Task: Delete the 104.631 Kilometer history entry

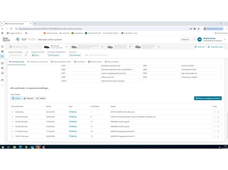Action: pos(218,136)
